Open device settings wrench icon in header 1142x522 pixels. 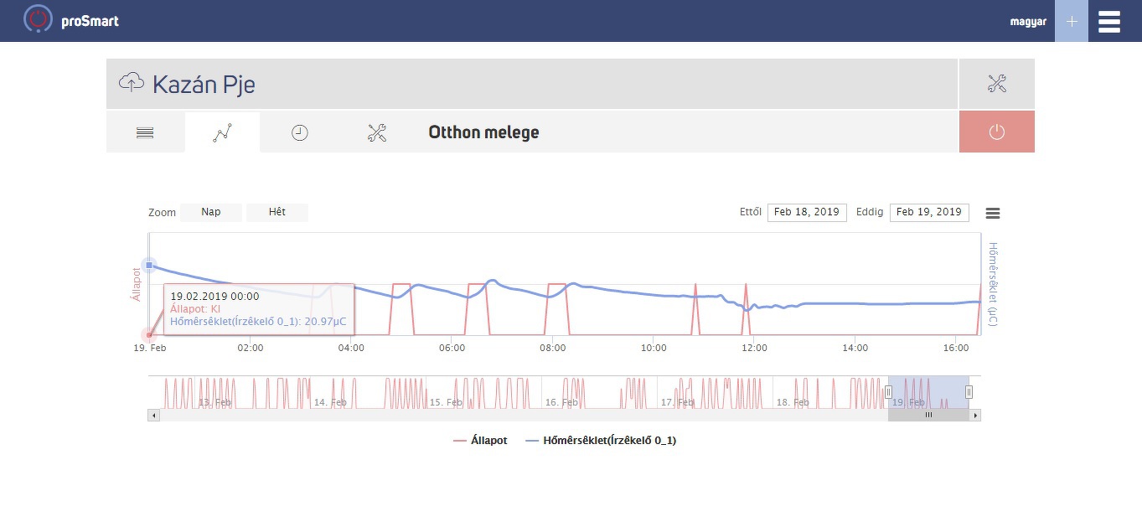coord(996,83)
